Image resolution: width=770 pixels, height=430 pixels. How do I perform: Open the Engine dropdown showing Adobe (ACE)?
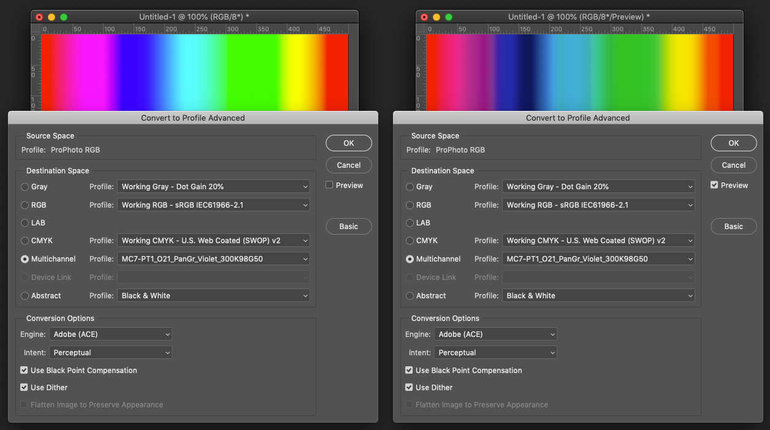click(x=110, y=334)
